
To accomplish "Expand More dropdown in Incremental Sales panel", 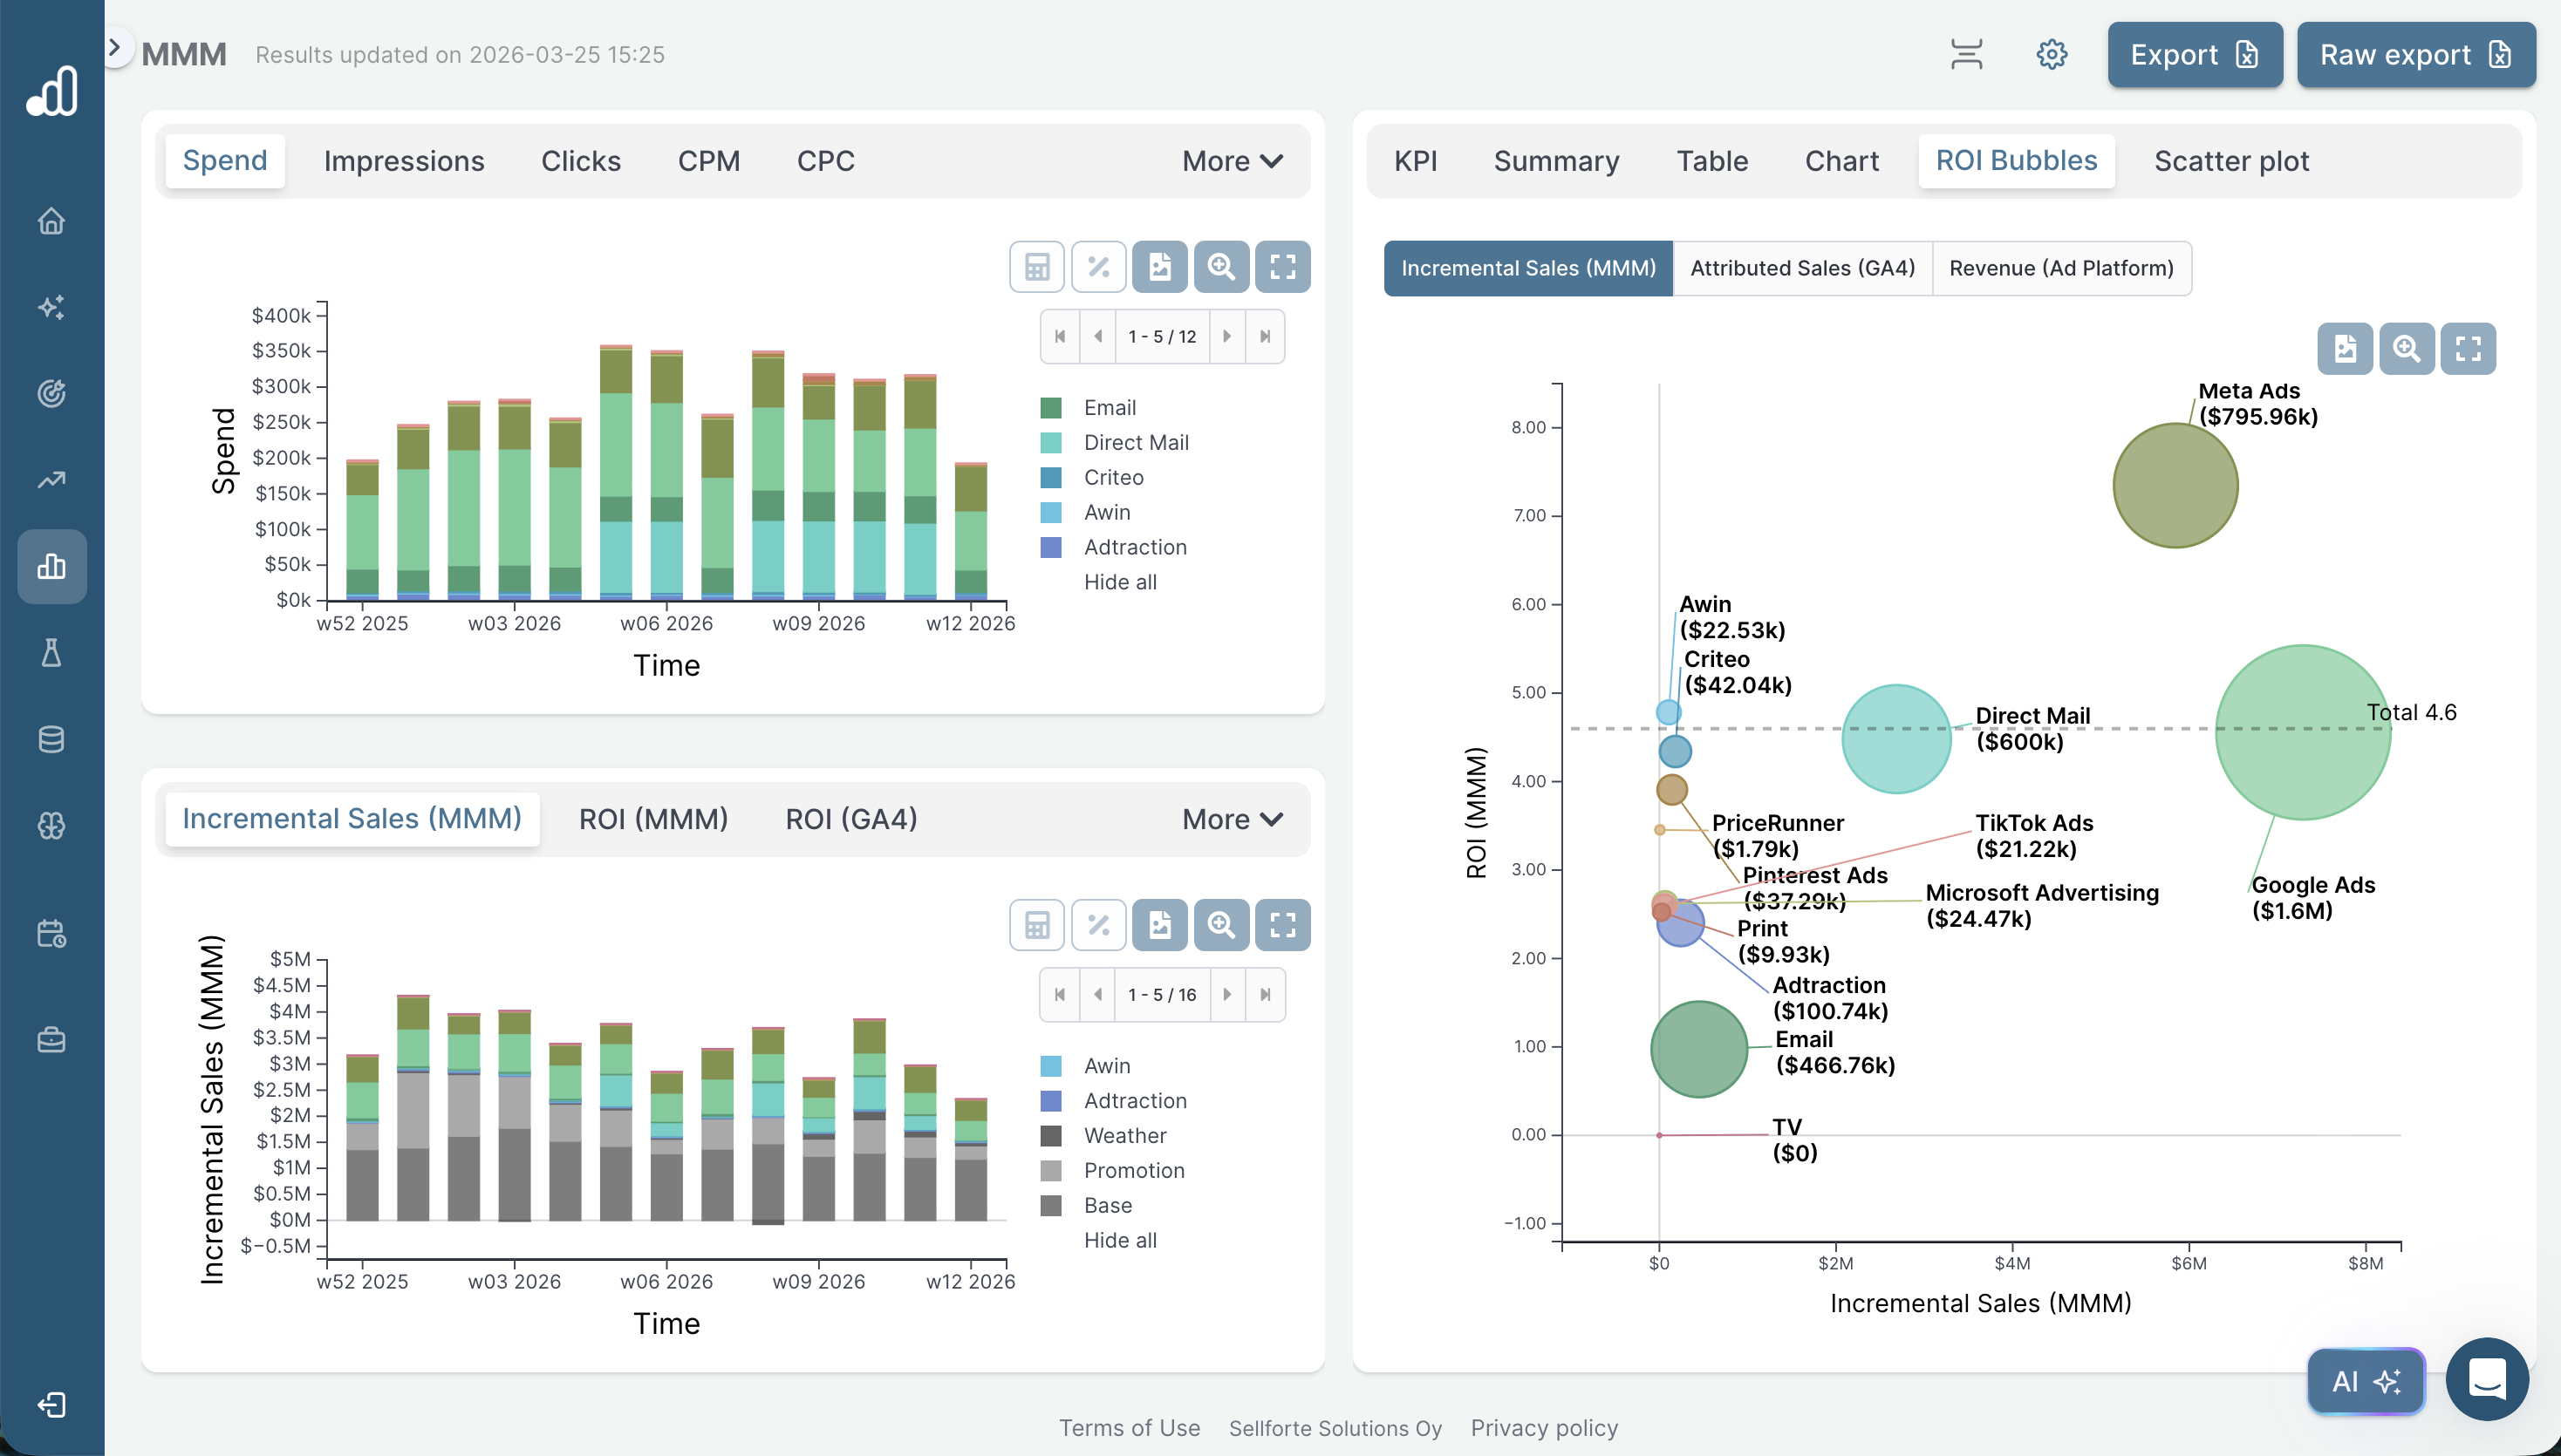I will click(1232, 819).
